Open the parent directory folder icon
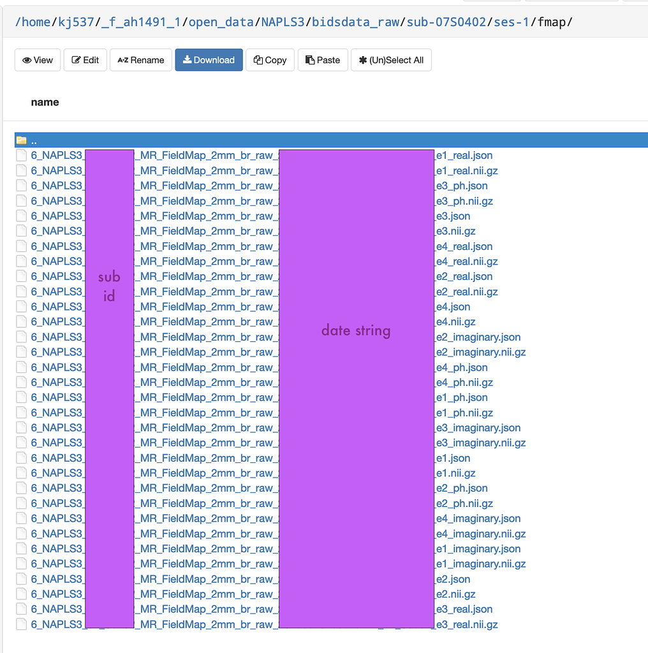The height and width of the screenshot is (653, 648). click(22, 140)
